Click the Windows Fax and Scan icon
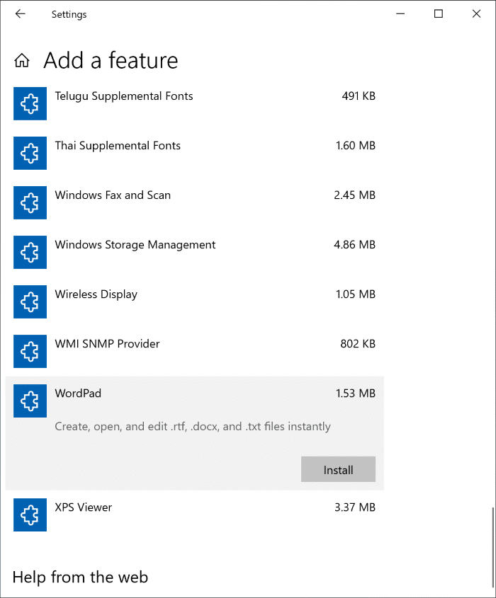The image size is (496, 598). tap(30, 202)
